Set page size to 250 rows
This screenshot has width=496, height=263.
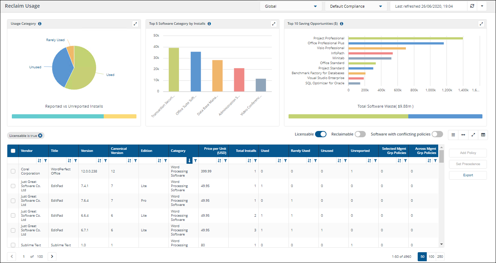pos(440,257)
